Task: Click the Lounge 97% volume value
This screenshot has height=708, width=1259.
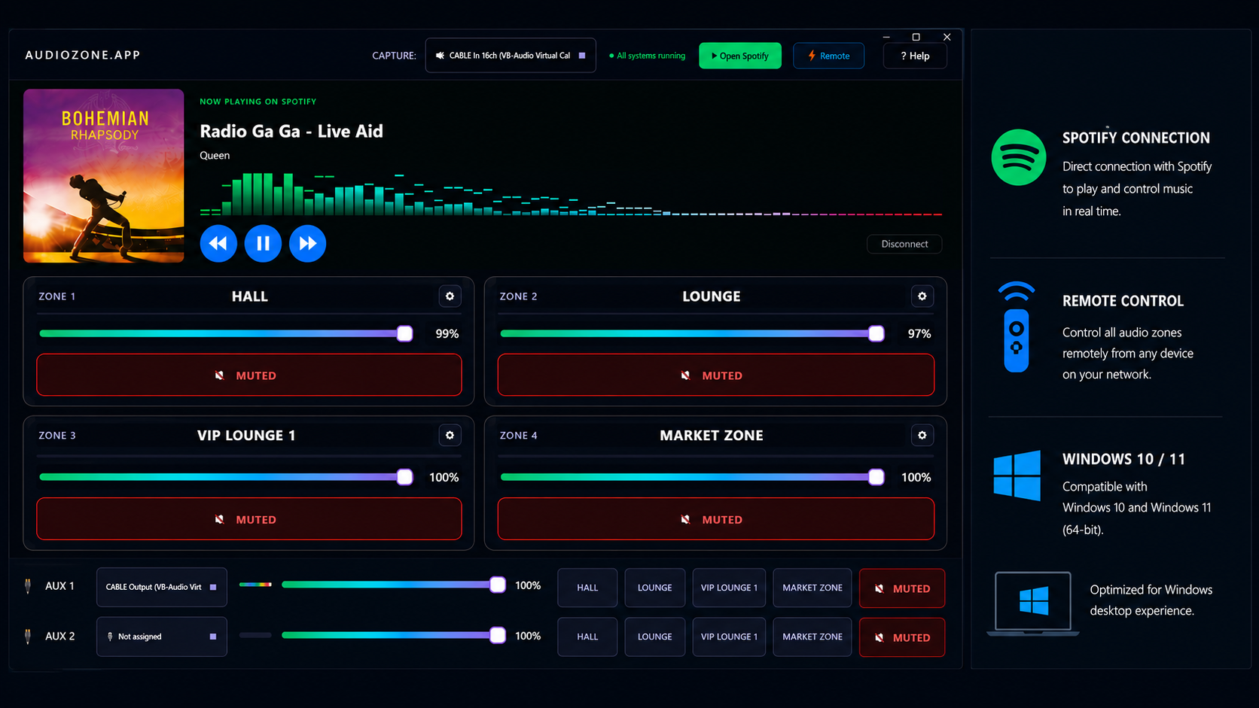Action: [x=919, y=333]
